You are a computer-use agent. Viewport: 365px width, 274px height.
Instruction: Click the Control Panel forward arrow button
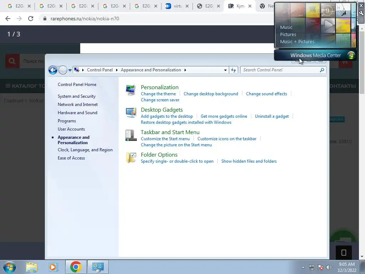63,70
